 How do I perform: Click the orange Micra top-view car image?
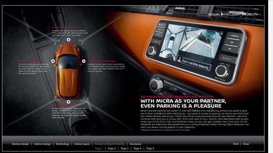[68, 71]
